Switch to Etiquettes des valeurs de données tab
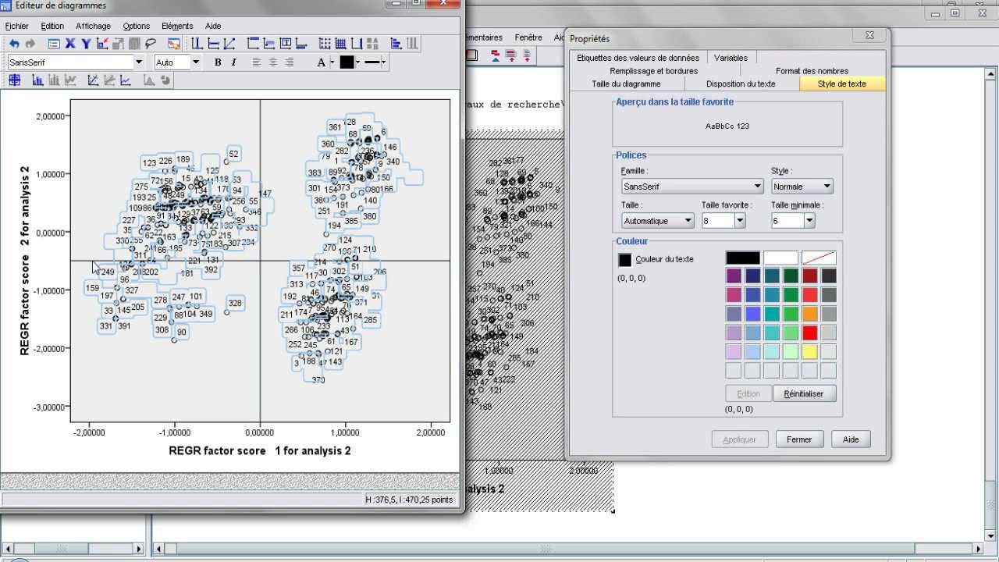This screenshot has height=562, width=999. click(x=638, y=58)
